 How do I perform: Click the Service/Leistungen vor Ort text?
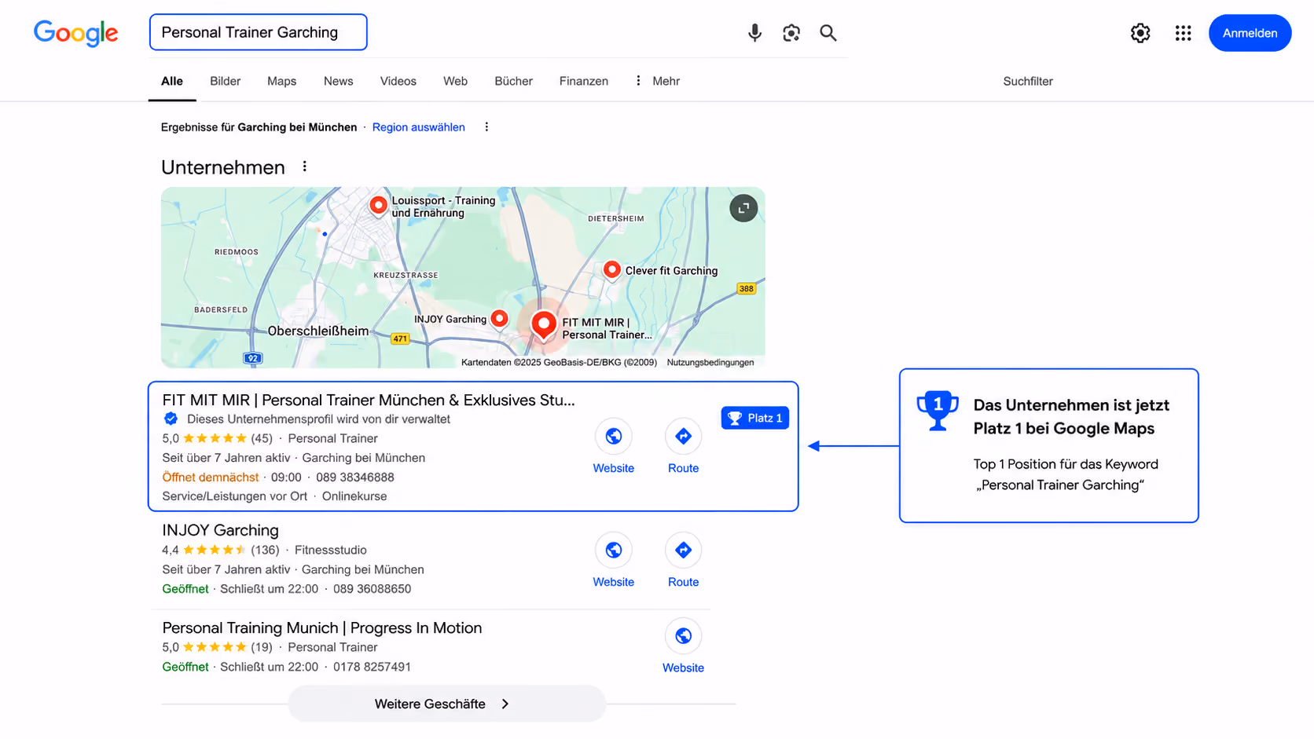point(235,496)
